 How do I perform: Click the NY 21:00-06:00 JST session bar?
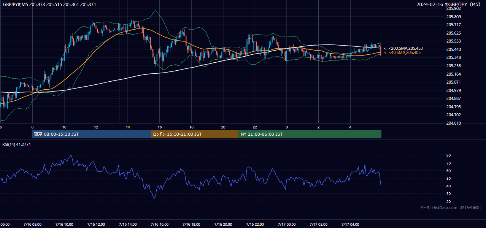(x=310, y=134)
